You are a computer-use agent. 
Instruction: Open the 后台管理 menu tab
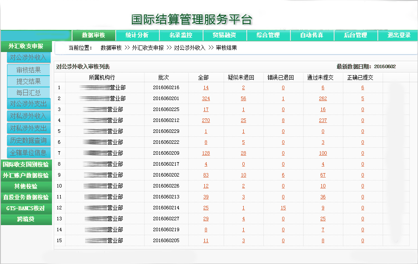[x=356, y=35]
